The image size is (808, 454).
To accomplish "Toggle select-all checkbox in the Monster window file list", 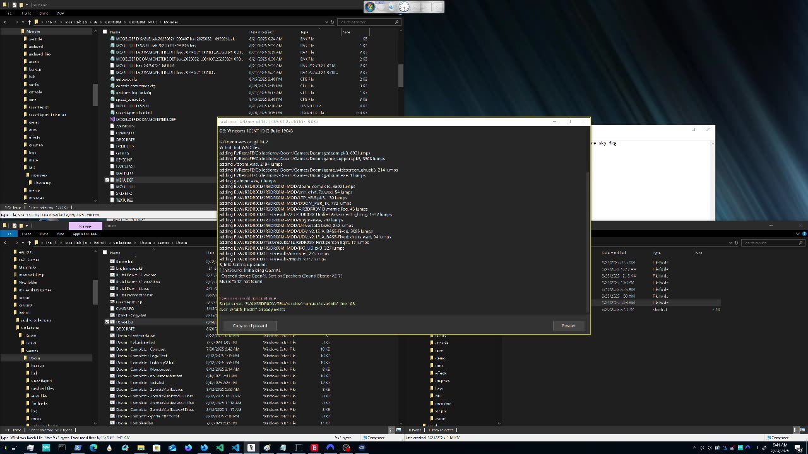I will [x=105, y=32].
